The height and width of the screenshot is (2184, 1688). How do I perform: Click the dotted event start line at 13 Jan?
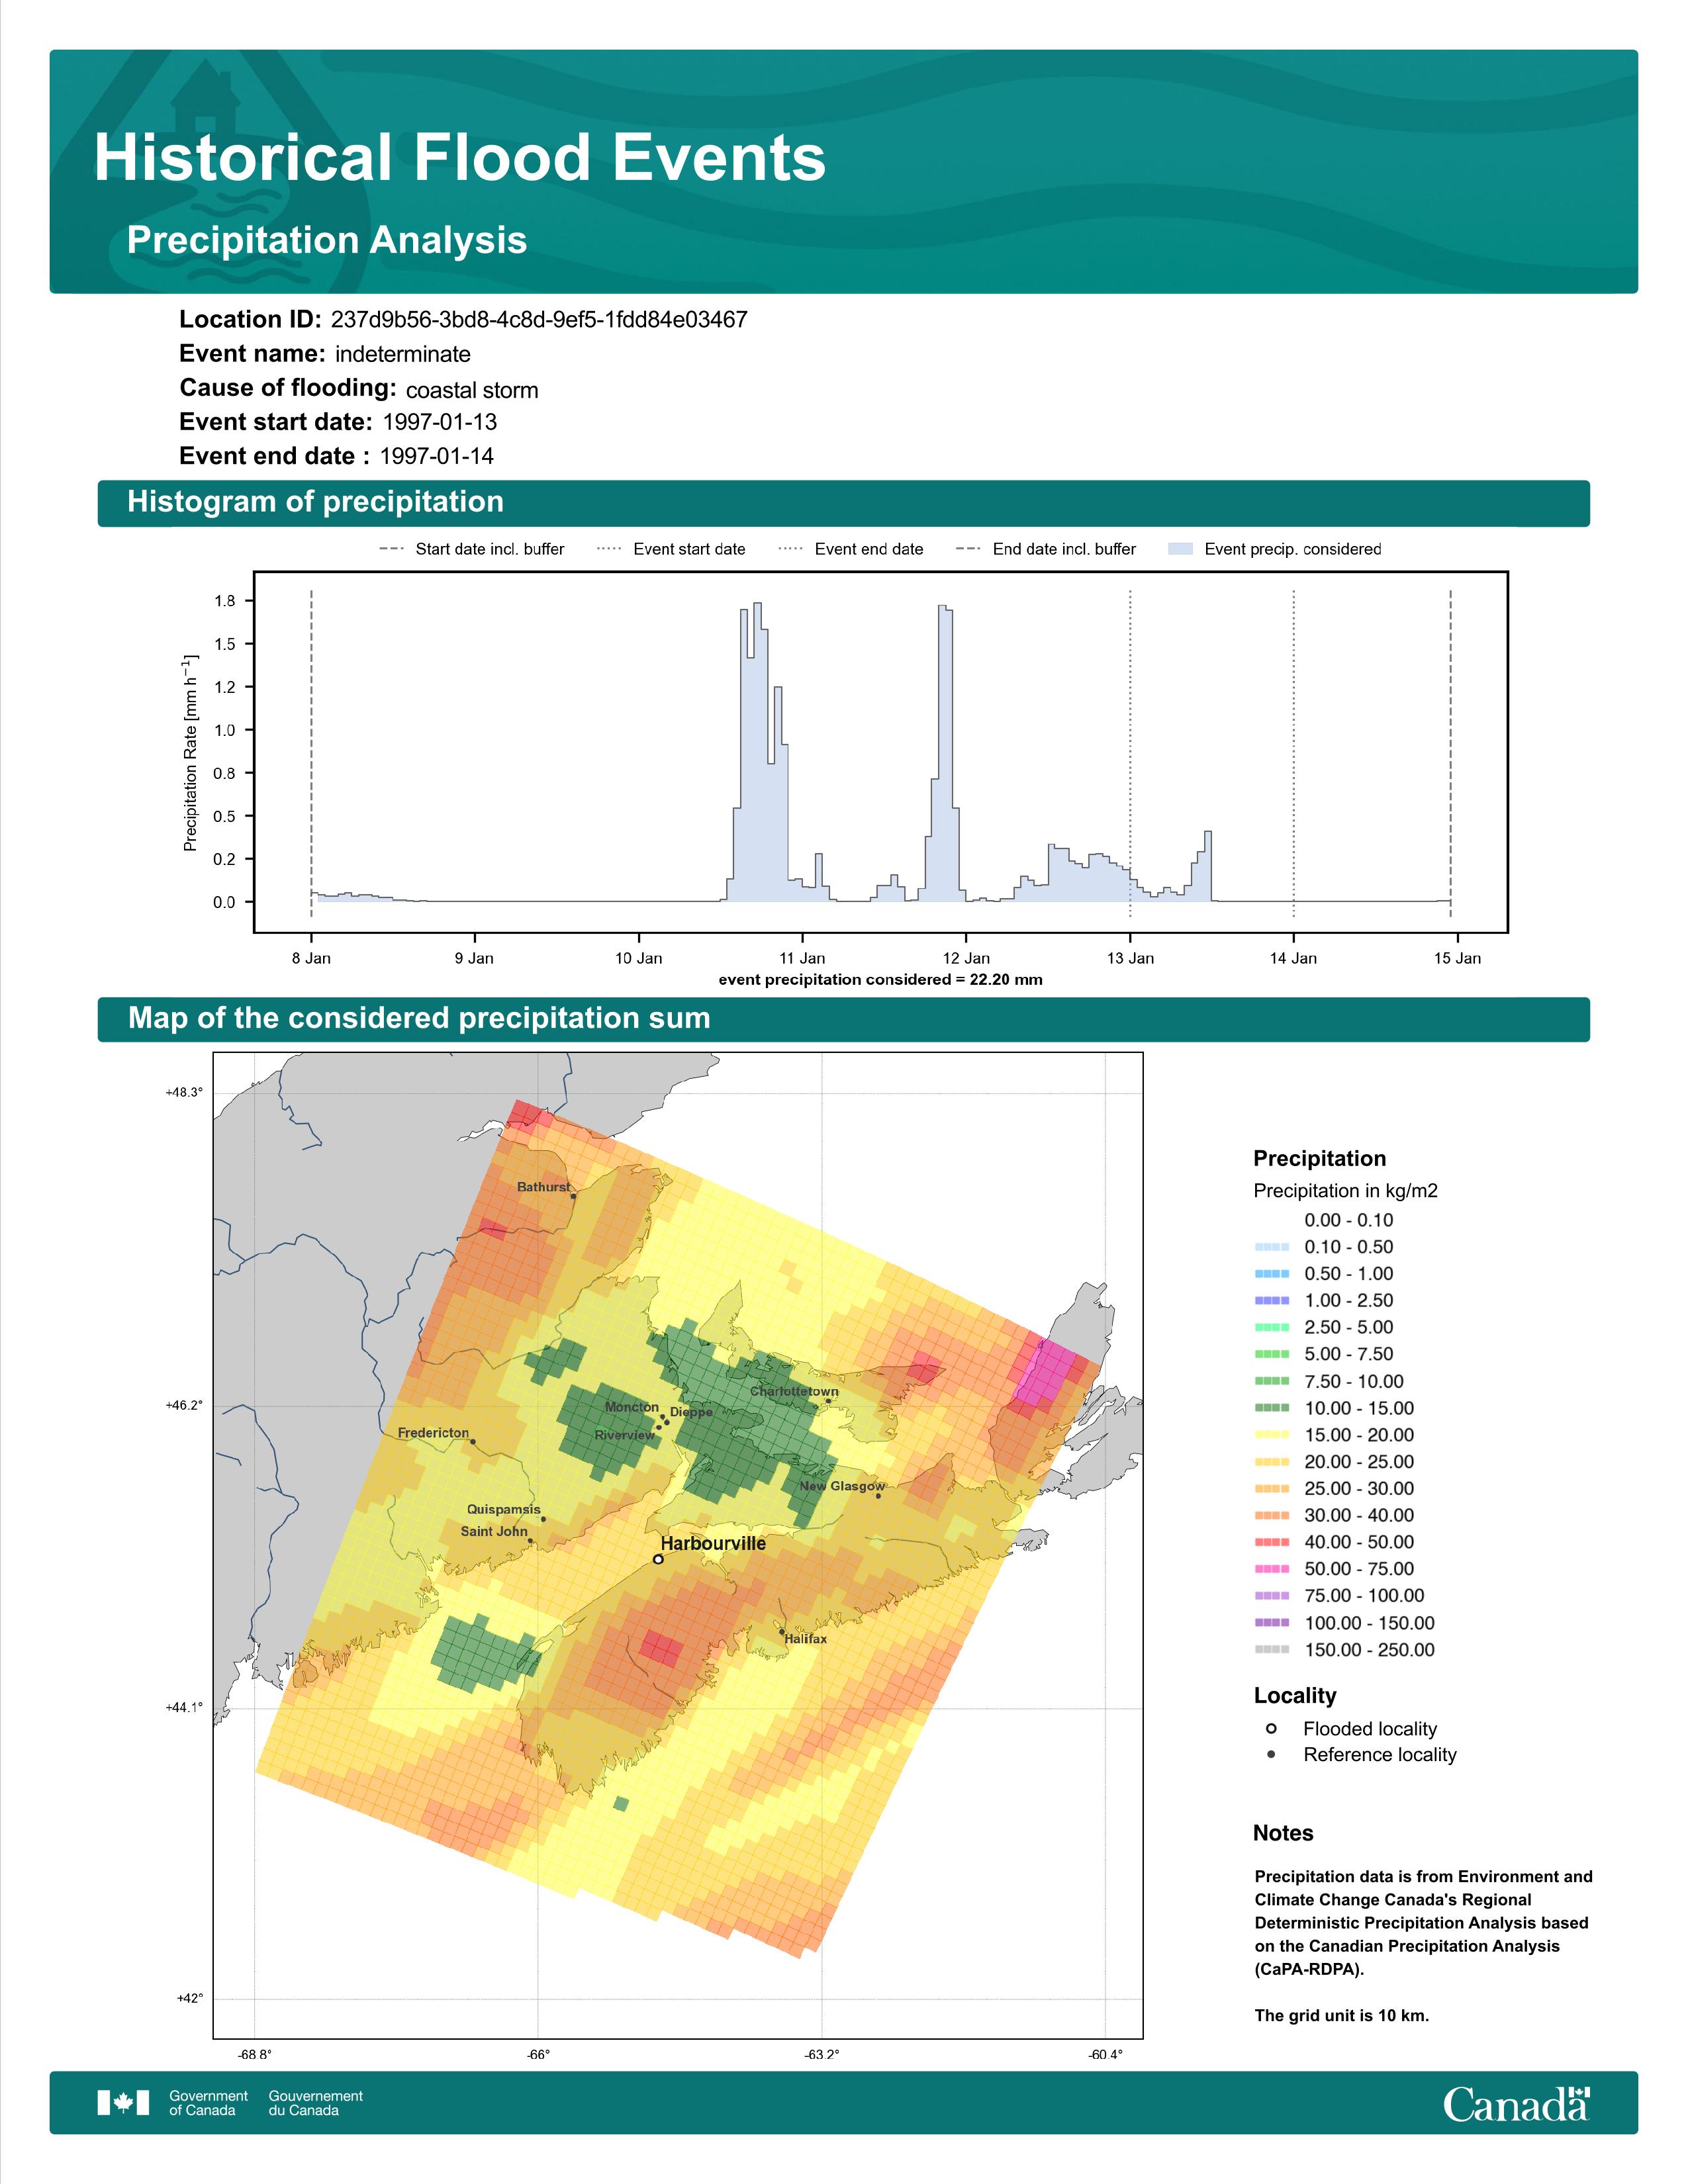tap(1130, 752)
